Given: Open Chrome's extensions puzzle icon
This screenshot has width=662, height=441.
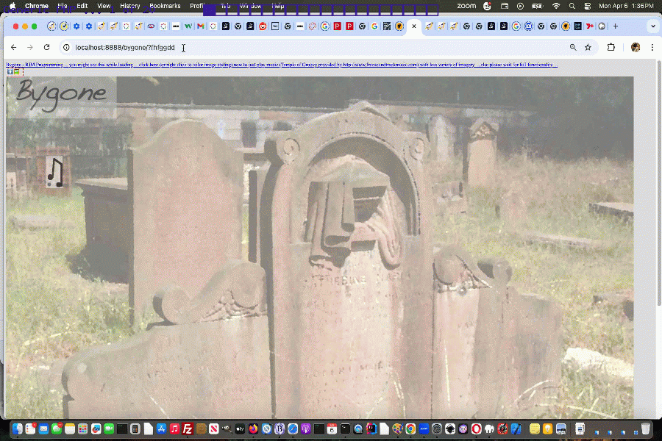Looking at the screenshot, I should coord(611,46).
